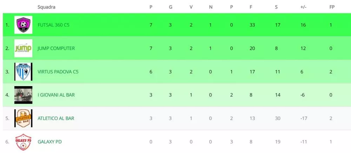The height and width of the screenshot is (153, 351).
Task: Select the G games played column header
Action: click(x=171, y=7)
